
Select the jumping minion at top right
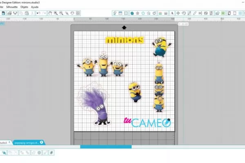(161, 47)
